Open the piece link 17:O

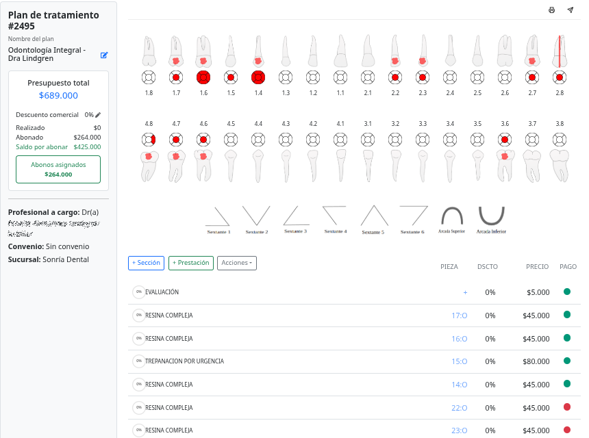click(x=459, y=315)
